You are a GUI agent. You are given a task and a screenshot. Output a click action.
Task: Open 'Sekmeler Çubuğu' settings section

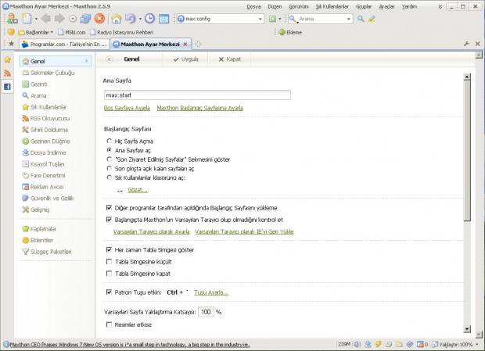point(48,73)
